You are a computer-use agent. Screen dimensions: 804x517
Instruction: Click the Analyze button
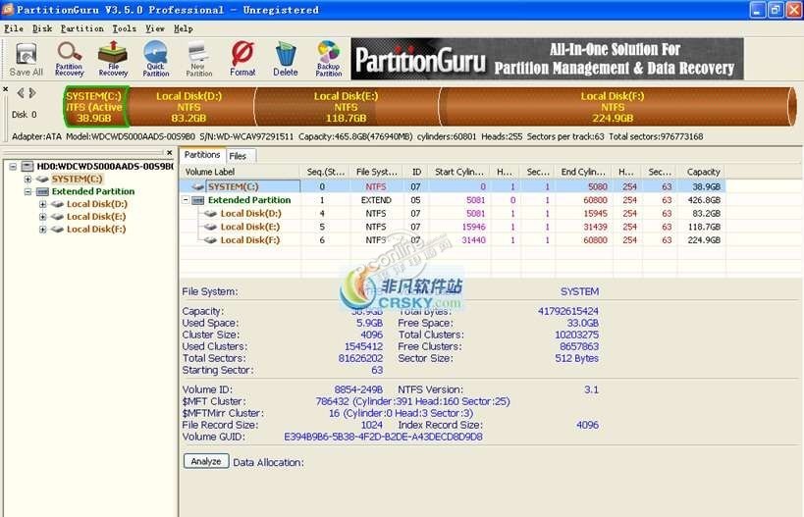point(205,461)
